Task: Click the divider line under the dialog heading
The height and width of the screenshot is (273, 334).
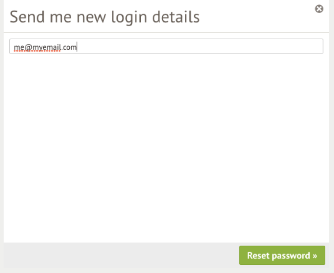Action: pos(166,33)
